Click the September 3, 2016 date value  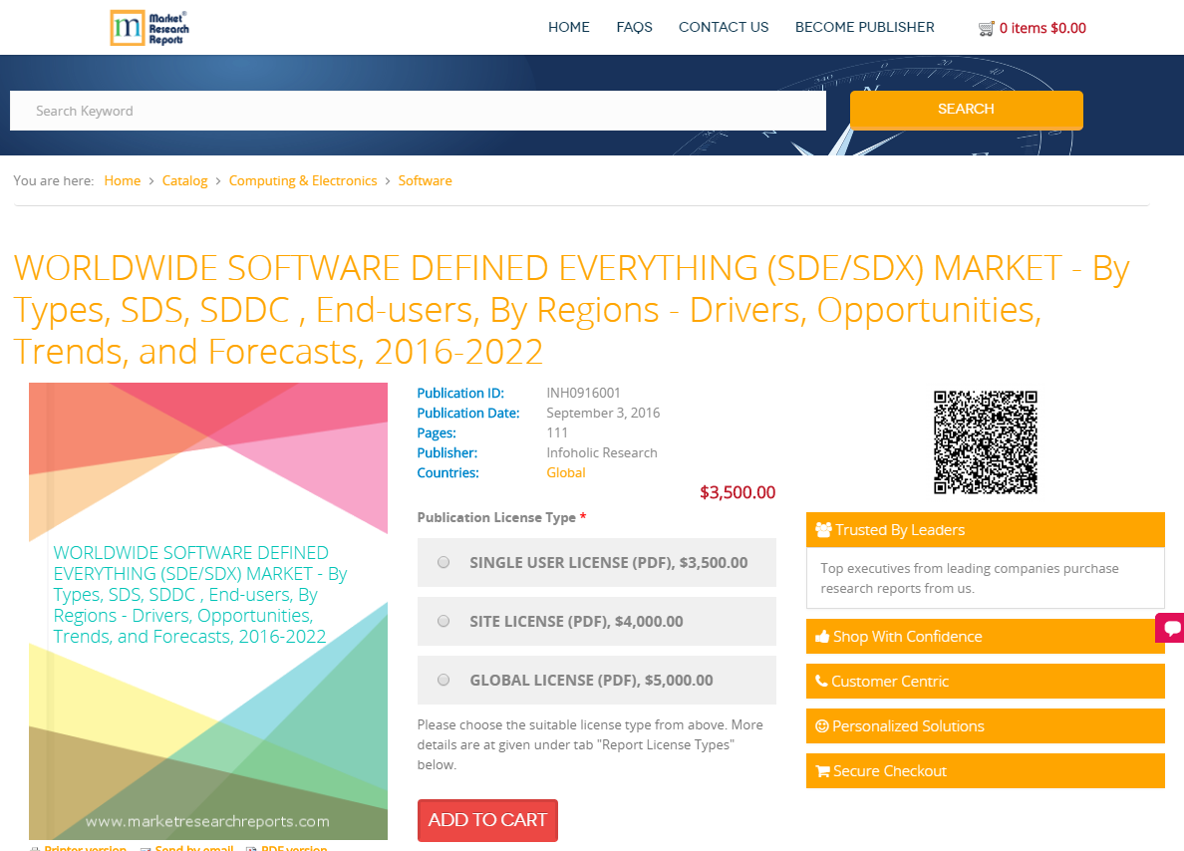tap(603, 413)
